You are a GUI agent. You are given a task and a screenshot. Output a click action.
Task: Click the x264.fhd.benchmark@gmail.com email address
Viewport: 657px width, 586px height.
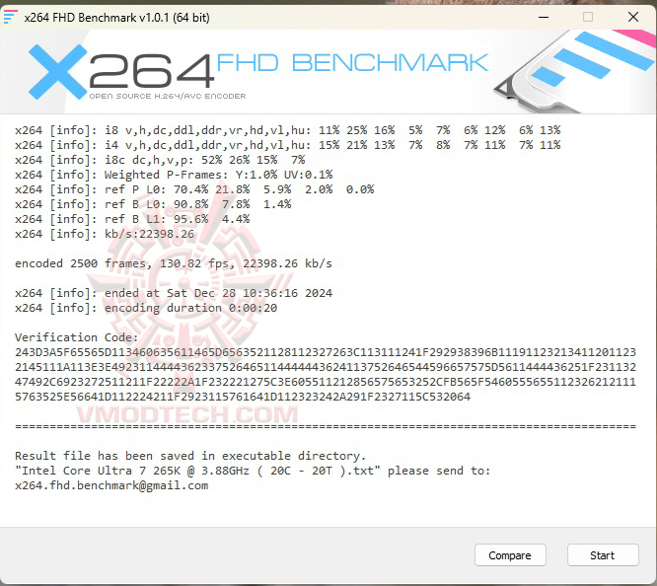click(111, 485)
